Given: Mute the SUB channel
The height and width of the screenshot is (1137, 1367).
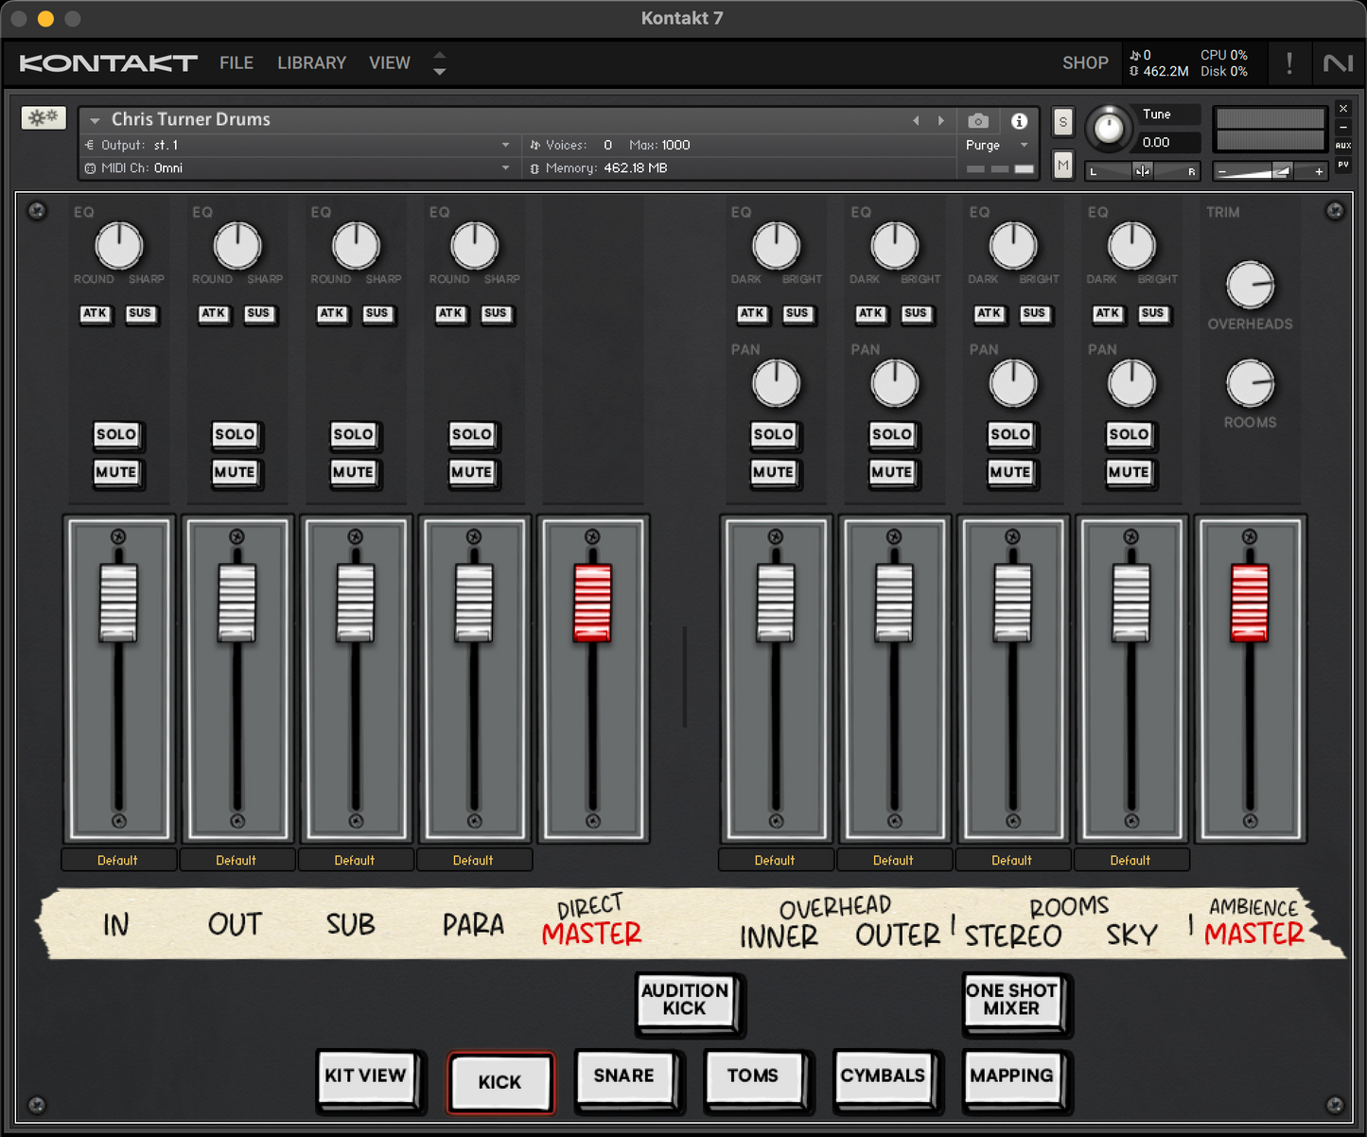Looking at the screenshot, I should (353, 472).
